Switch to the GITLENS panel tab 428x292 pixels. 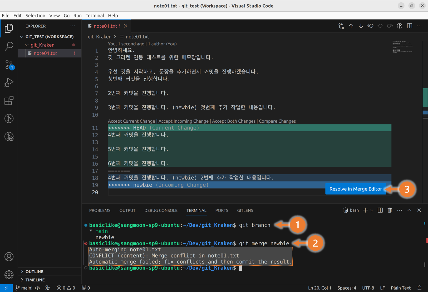pyautogui.click(x=245, y=210)
